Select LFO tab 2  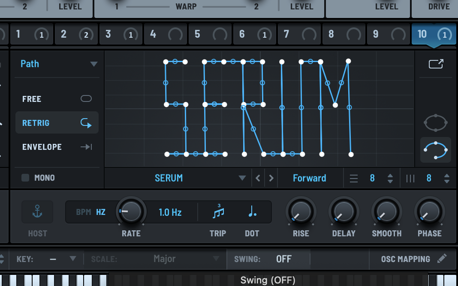pyautogui.click(x=76, y=34)
